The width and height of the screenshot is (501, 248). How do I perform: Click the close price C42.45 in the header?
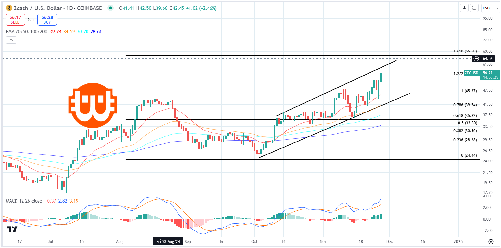[177, 8]
